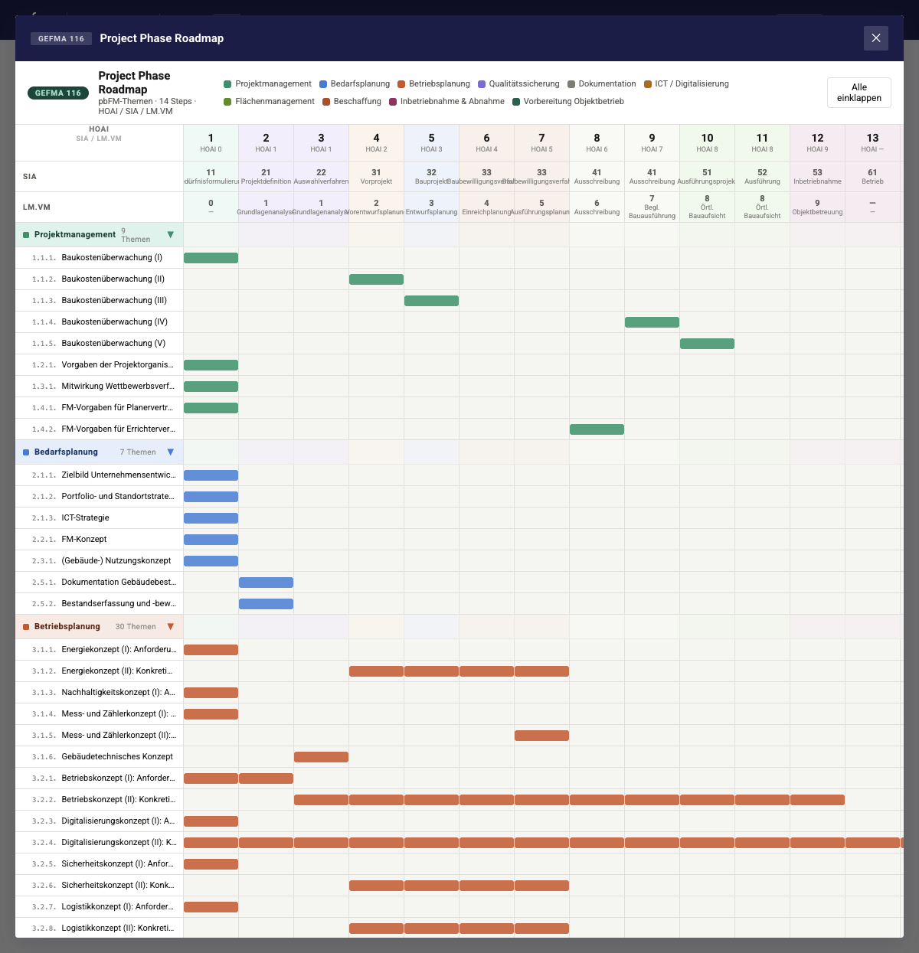Select step 12 HOAI 9 column header
This screenshot has height=953, width=919.
click(x=817, y=143)
